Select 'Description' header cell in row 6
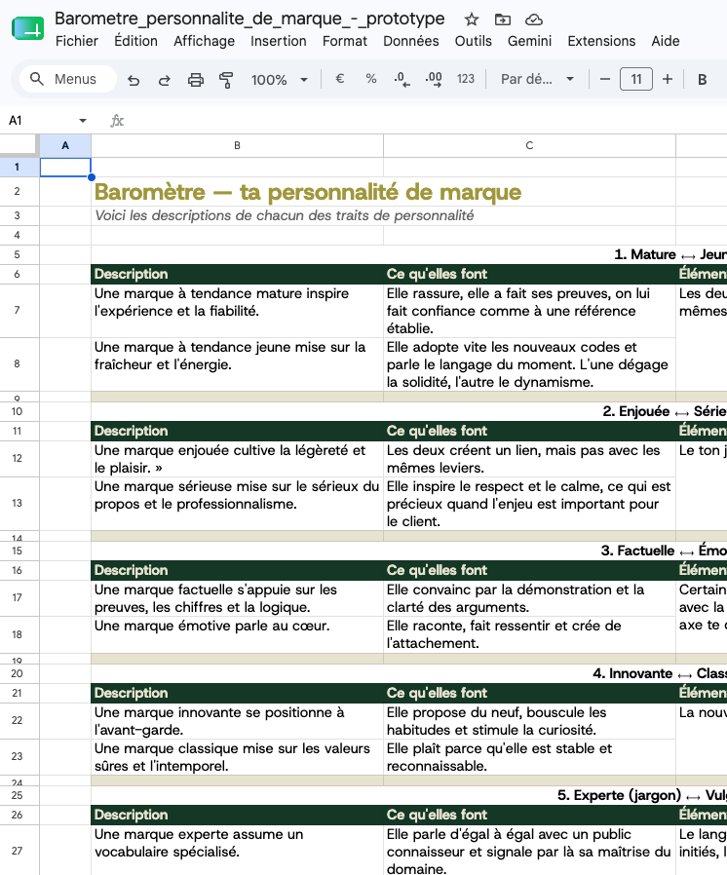 [x=237, y=274]
